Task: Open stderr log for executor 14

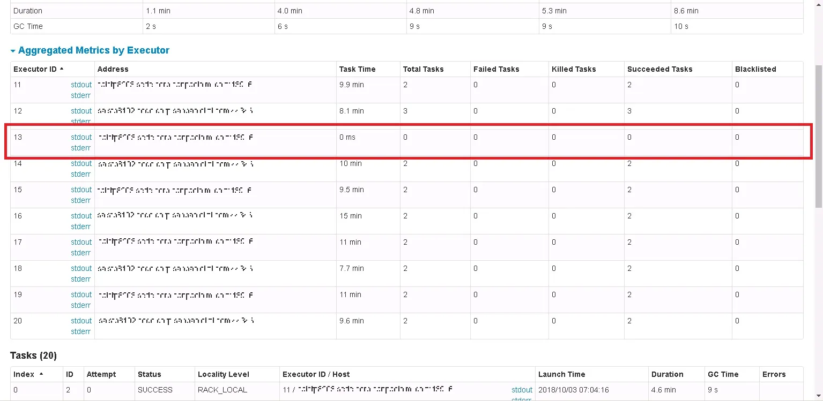Action: point(80,174)
